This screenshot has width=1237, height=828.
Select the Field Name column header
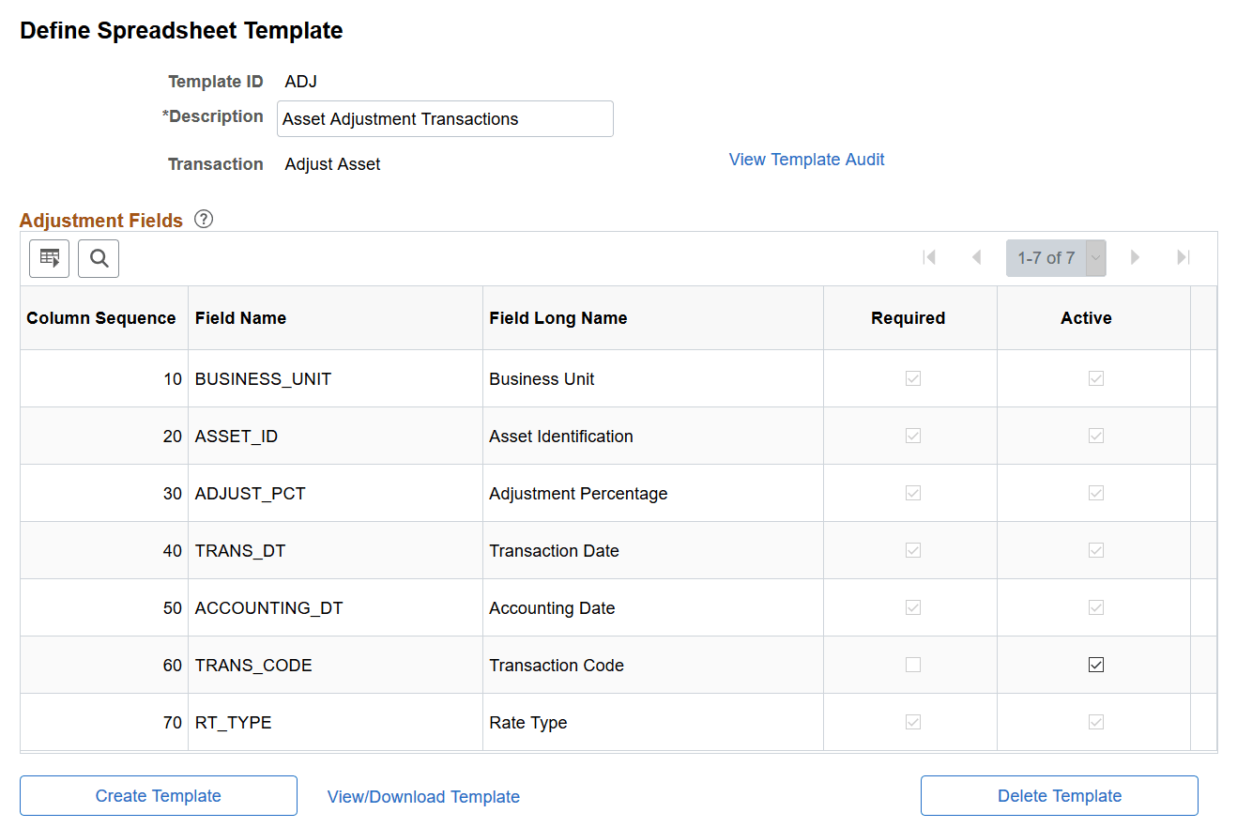[242, 317]
